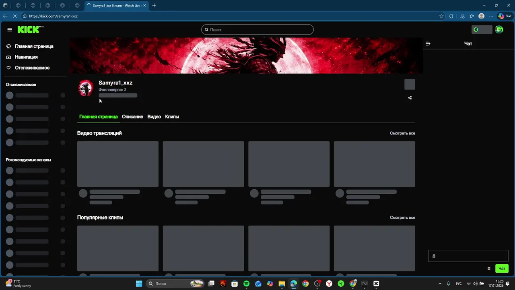Open tab actions menu at far left of tab bar
Image resolution: width=515 pixels, height=290 pixels.
point(5,5)
